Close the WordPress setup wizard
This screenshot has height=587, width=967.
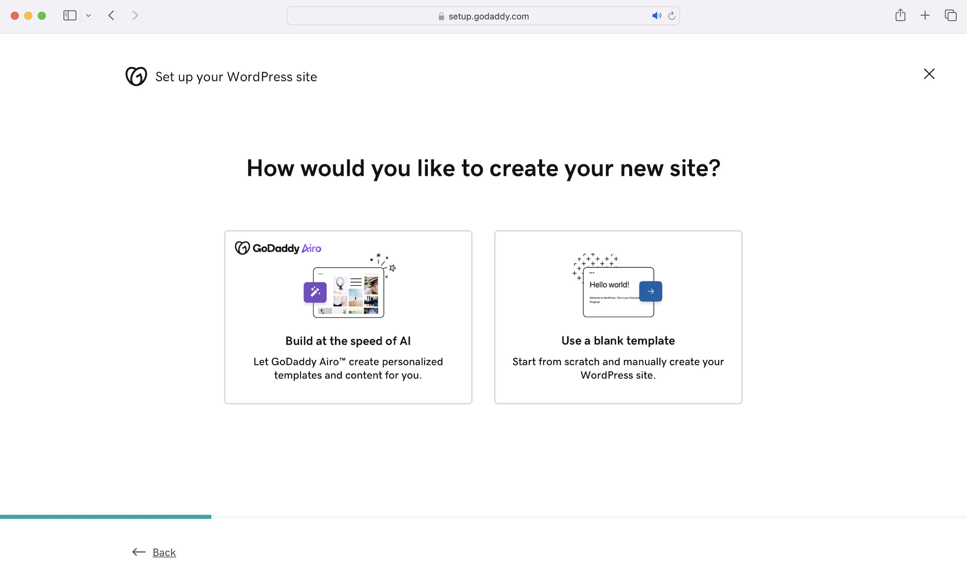929,74
